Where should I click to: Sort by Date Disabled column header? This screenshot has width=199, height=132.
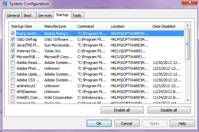(x=167, y=26)
